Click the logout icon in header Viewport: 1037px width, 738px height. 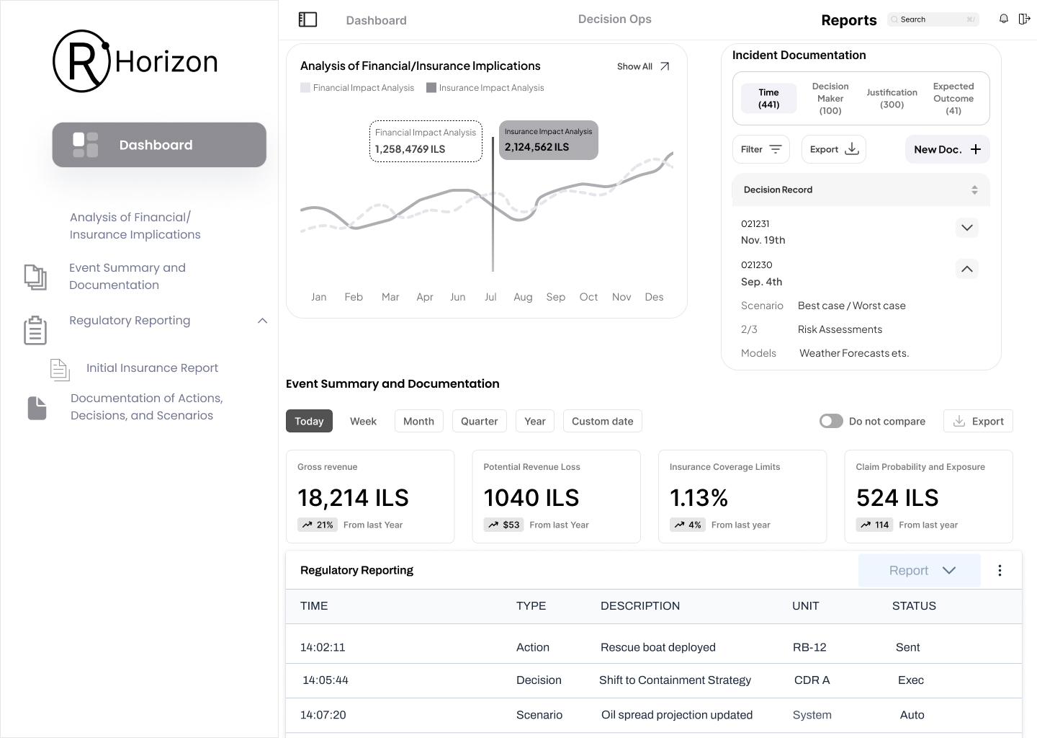(x=1024, y=19)
